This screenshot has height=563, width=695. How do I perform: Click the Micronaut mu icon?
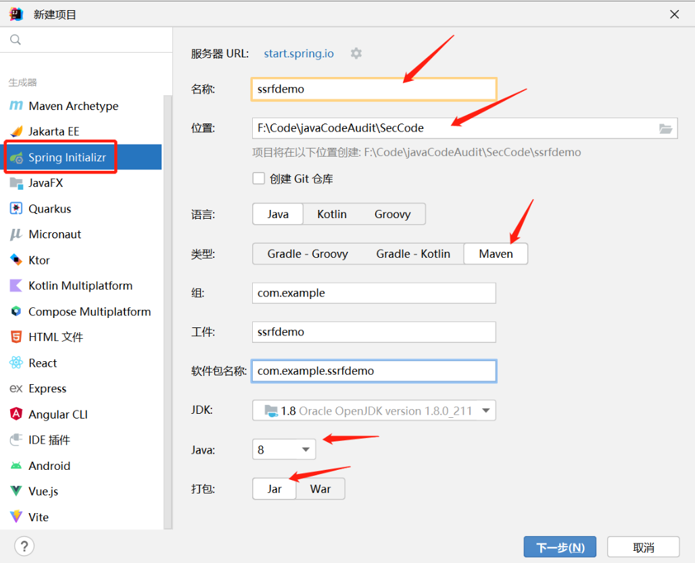point(16,234)
